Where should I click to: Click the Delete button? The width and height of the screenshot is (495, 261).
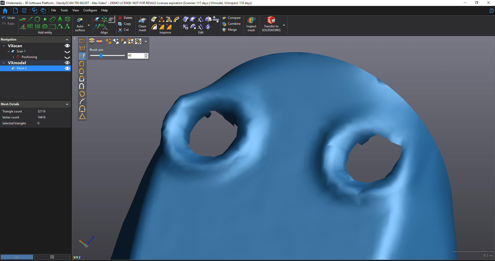coord(125,18)
